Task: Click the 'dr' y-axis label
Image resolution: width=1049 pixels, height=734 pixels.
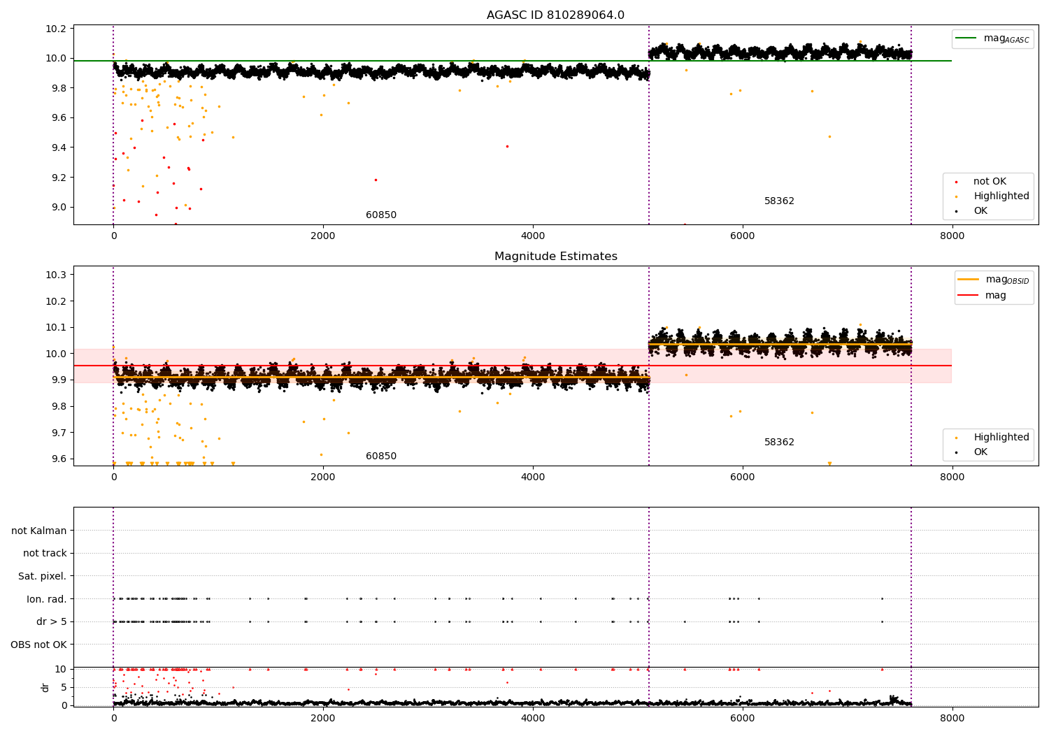Action: [x=45, y=687]
